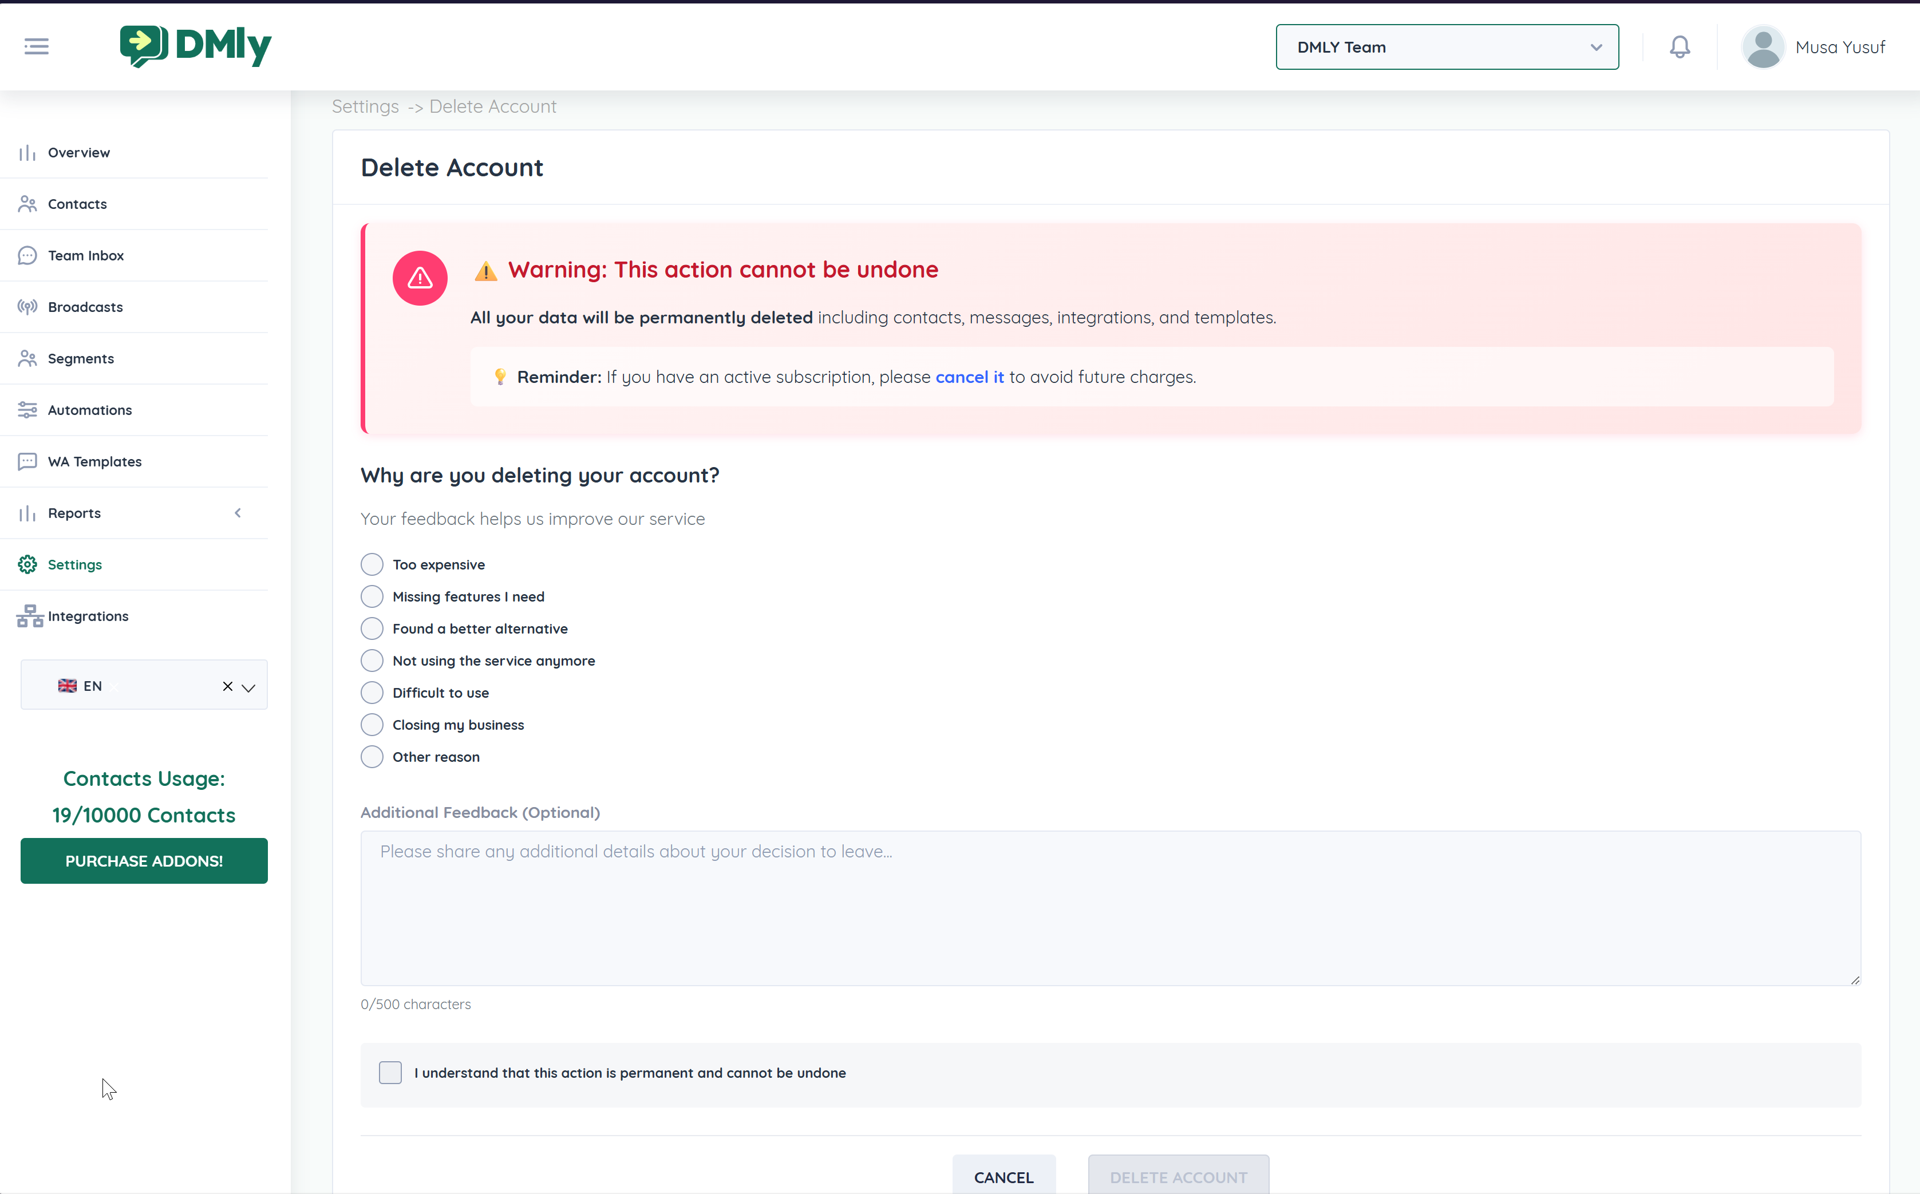Open notifications bell icon
The width and height of the screenshot is (1920, 1194).
pos(1679,46)
